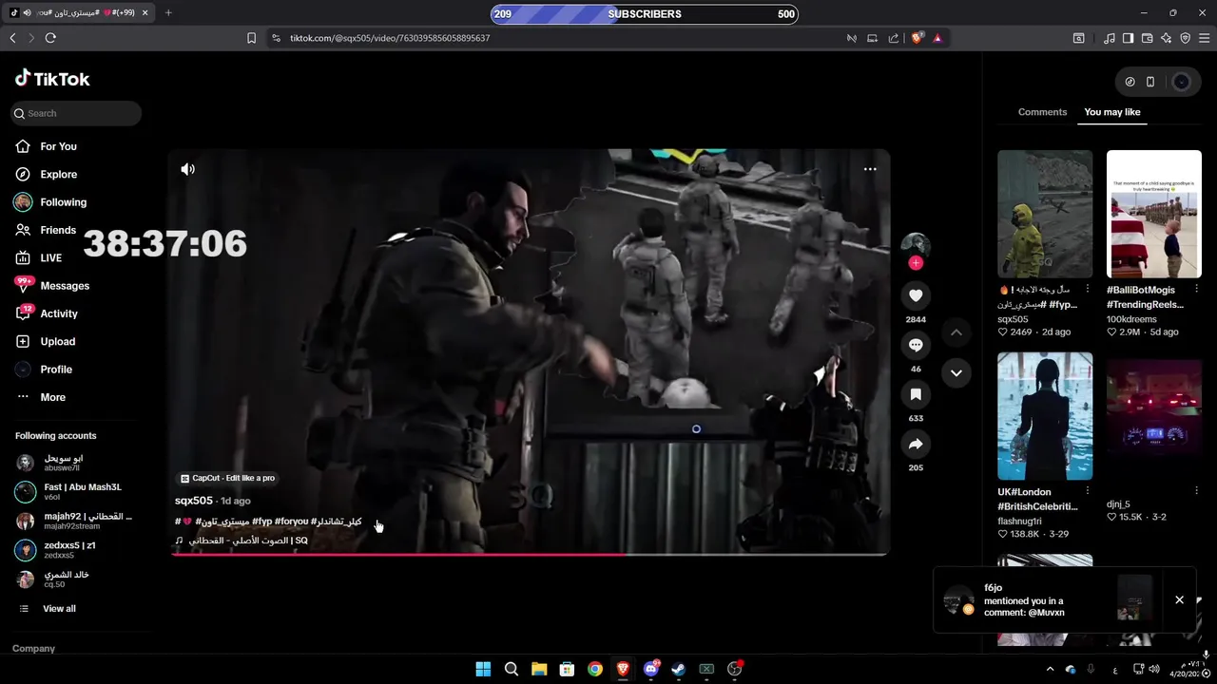Open the original sound music link
This screenshot has height=684, width=1217.
241,541
